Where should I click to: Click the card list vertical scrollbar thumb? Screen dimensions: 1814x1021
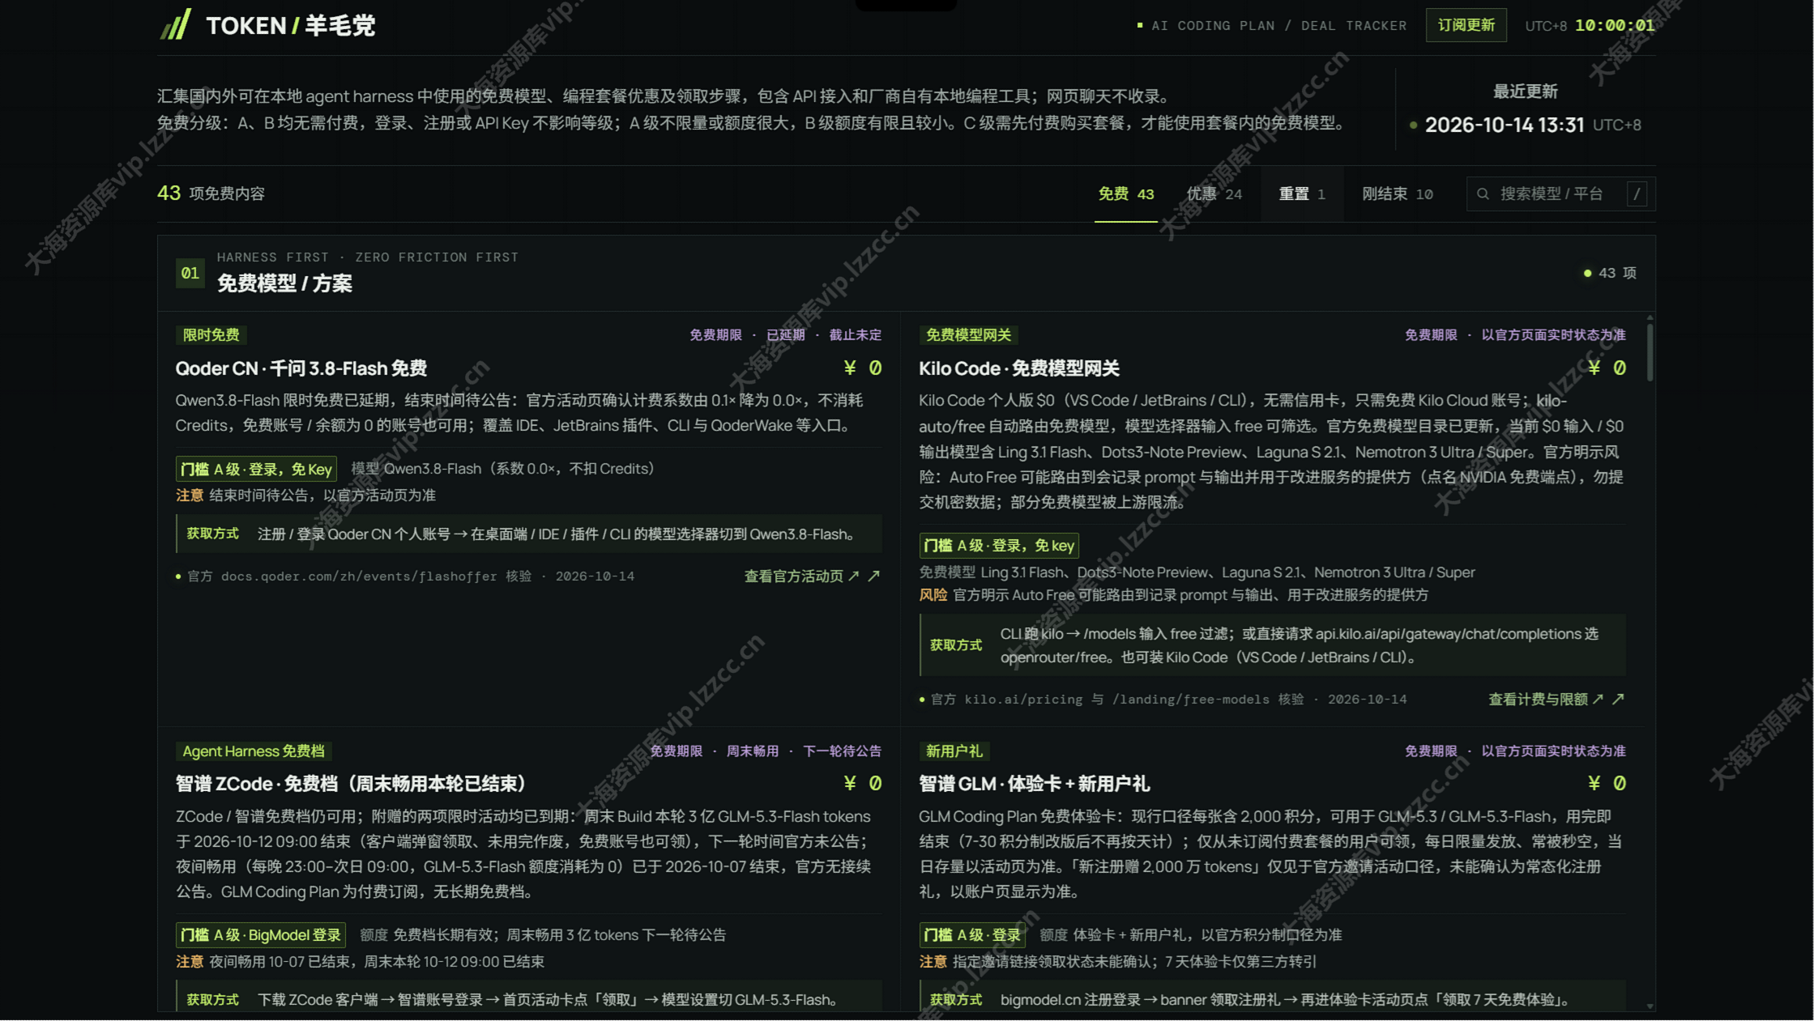point(1650,351)
